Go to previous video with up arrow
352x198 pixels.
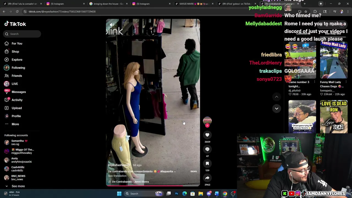[x=277, y=97]
